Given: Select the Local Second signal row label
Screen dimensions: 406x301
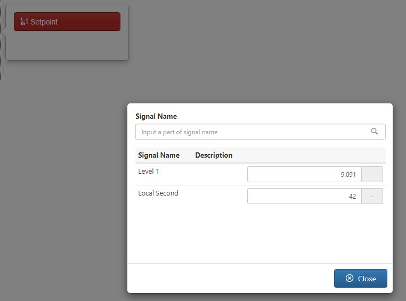Looking at the screenshot, I should coord(158,193).
